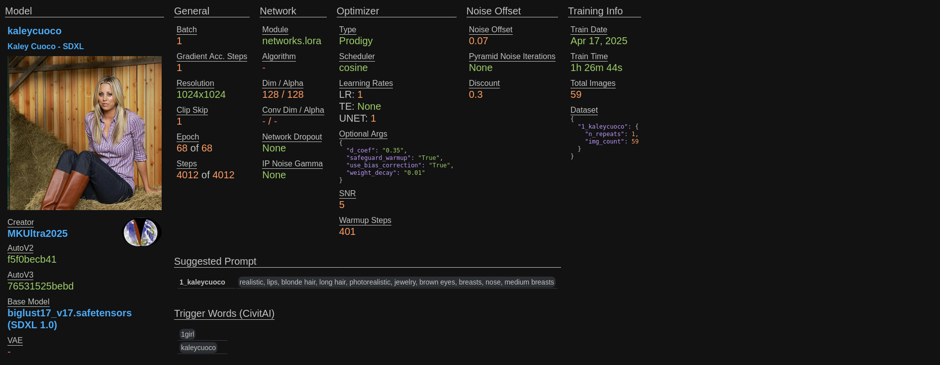Click the "weight_decay": "0.01" line
This screenshot has height=365, width=940.
[x=385, y=173]
